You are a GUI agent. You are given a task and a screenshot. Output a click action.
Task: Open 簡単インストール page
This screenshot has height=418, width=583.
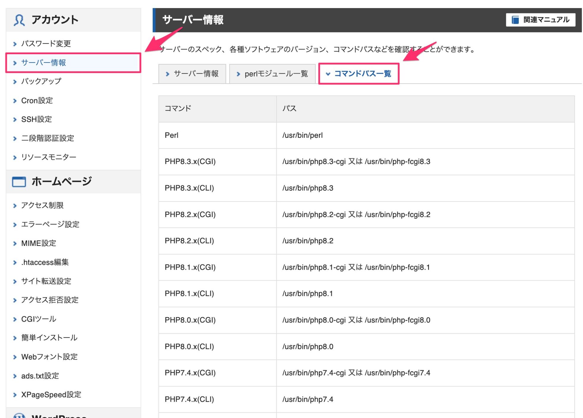[49, 338]
